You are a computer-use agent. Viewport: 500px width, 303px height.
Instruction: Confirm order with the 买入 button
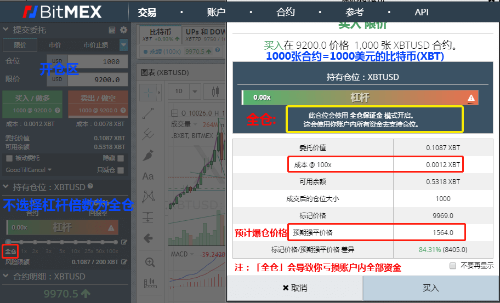pyautogui.click(x=431, y=288)
